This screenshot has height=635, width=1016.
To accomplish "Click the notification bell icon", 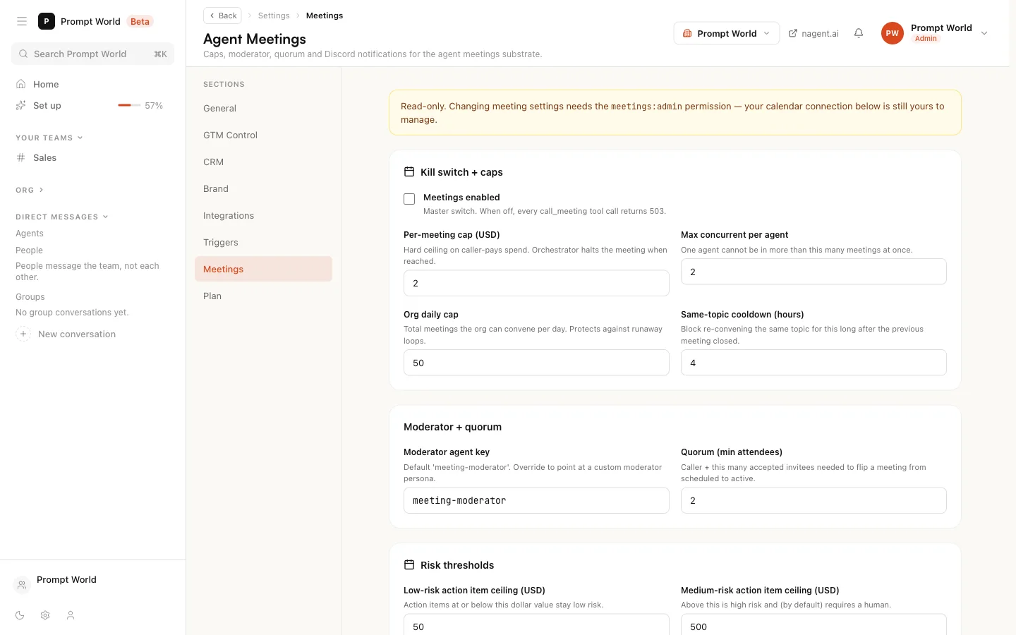I will pyautogui.click(x=859, y=33).
